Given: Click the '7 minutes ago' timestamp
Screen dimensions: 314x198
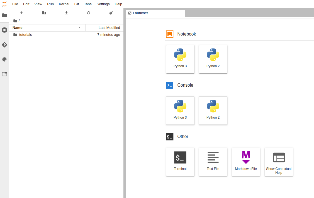Looking at the screenshot, I should pos(109,35).
